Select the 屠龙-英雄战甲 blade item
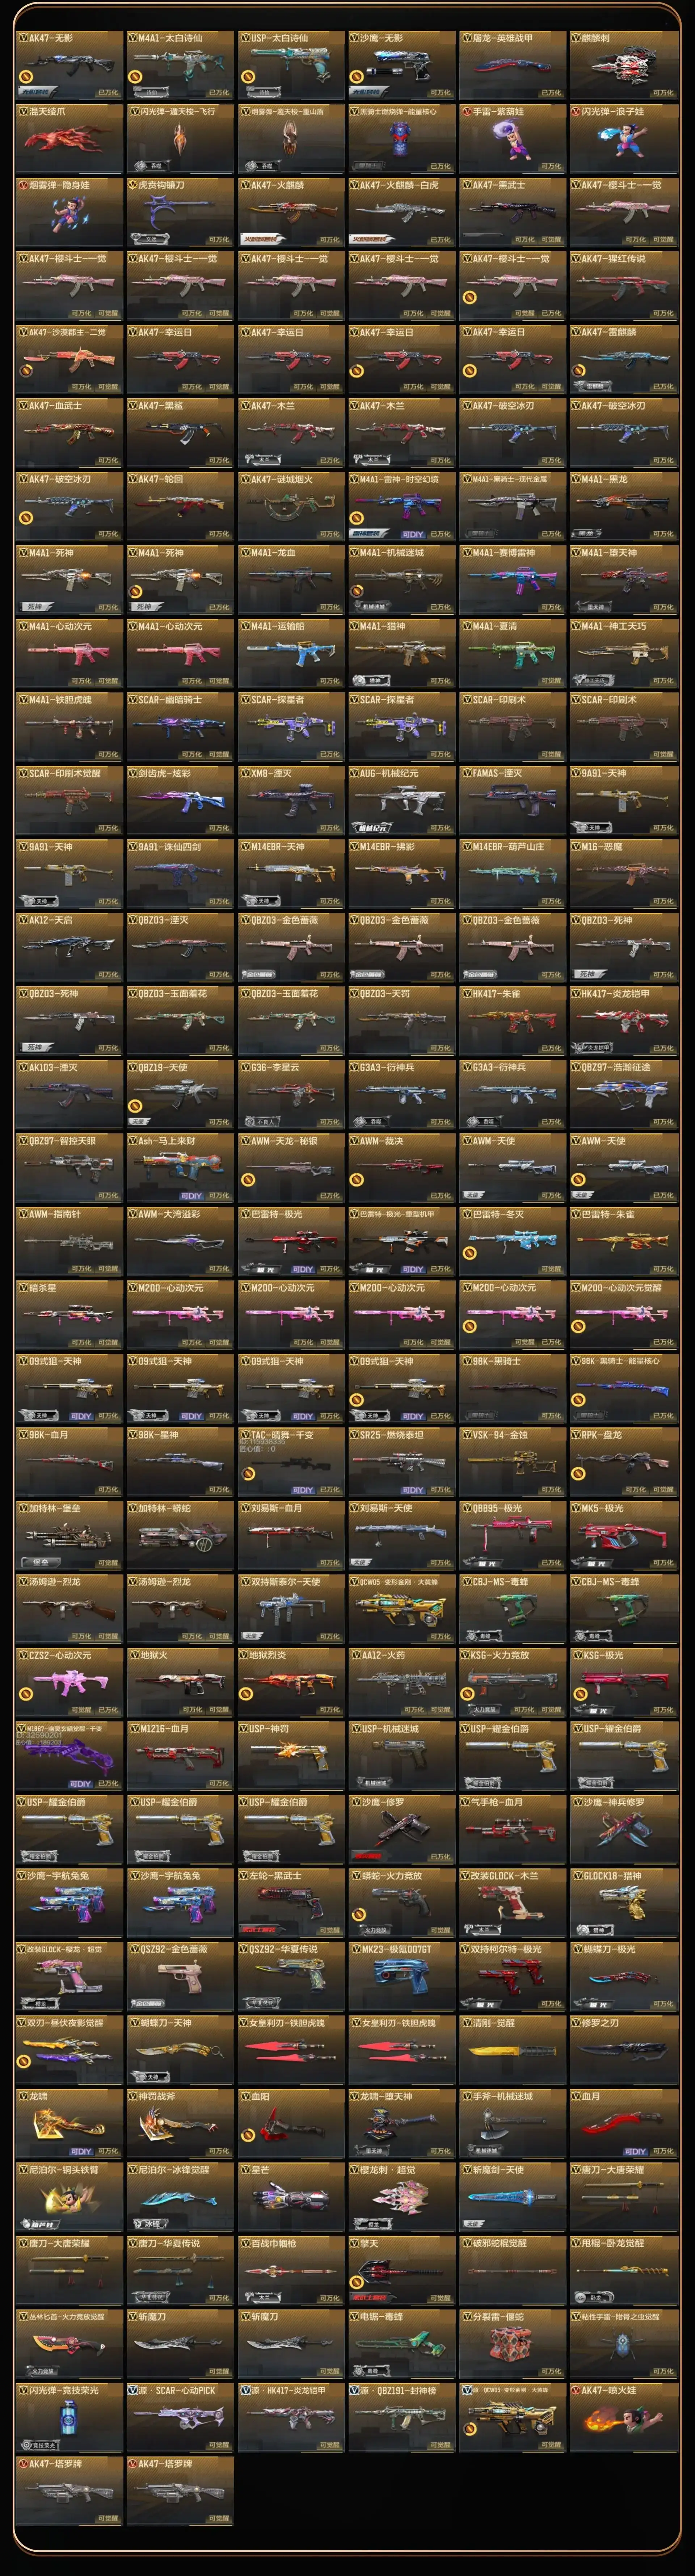Screen dimensions: 695x2576 pyautogui.click(x=512, y=64)
